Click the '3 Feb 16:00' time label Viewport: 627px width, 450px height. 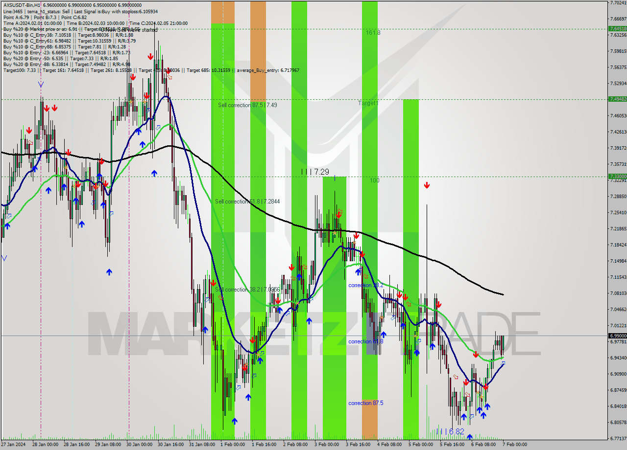point(358,445)
